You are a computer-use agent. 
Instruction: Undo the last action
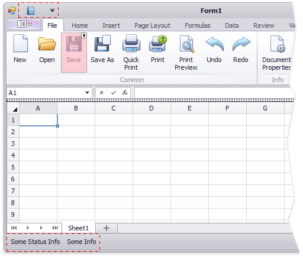214,48
